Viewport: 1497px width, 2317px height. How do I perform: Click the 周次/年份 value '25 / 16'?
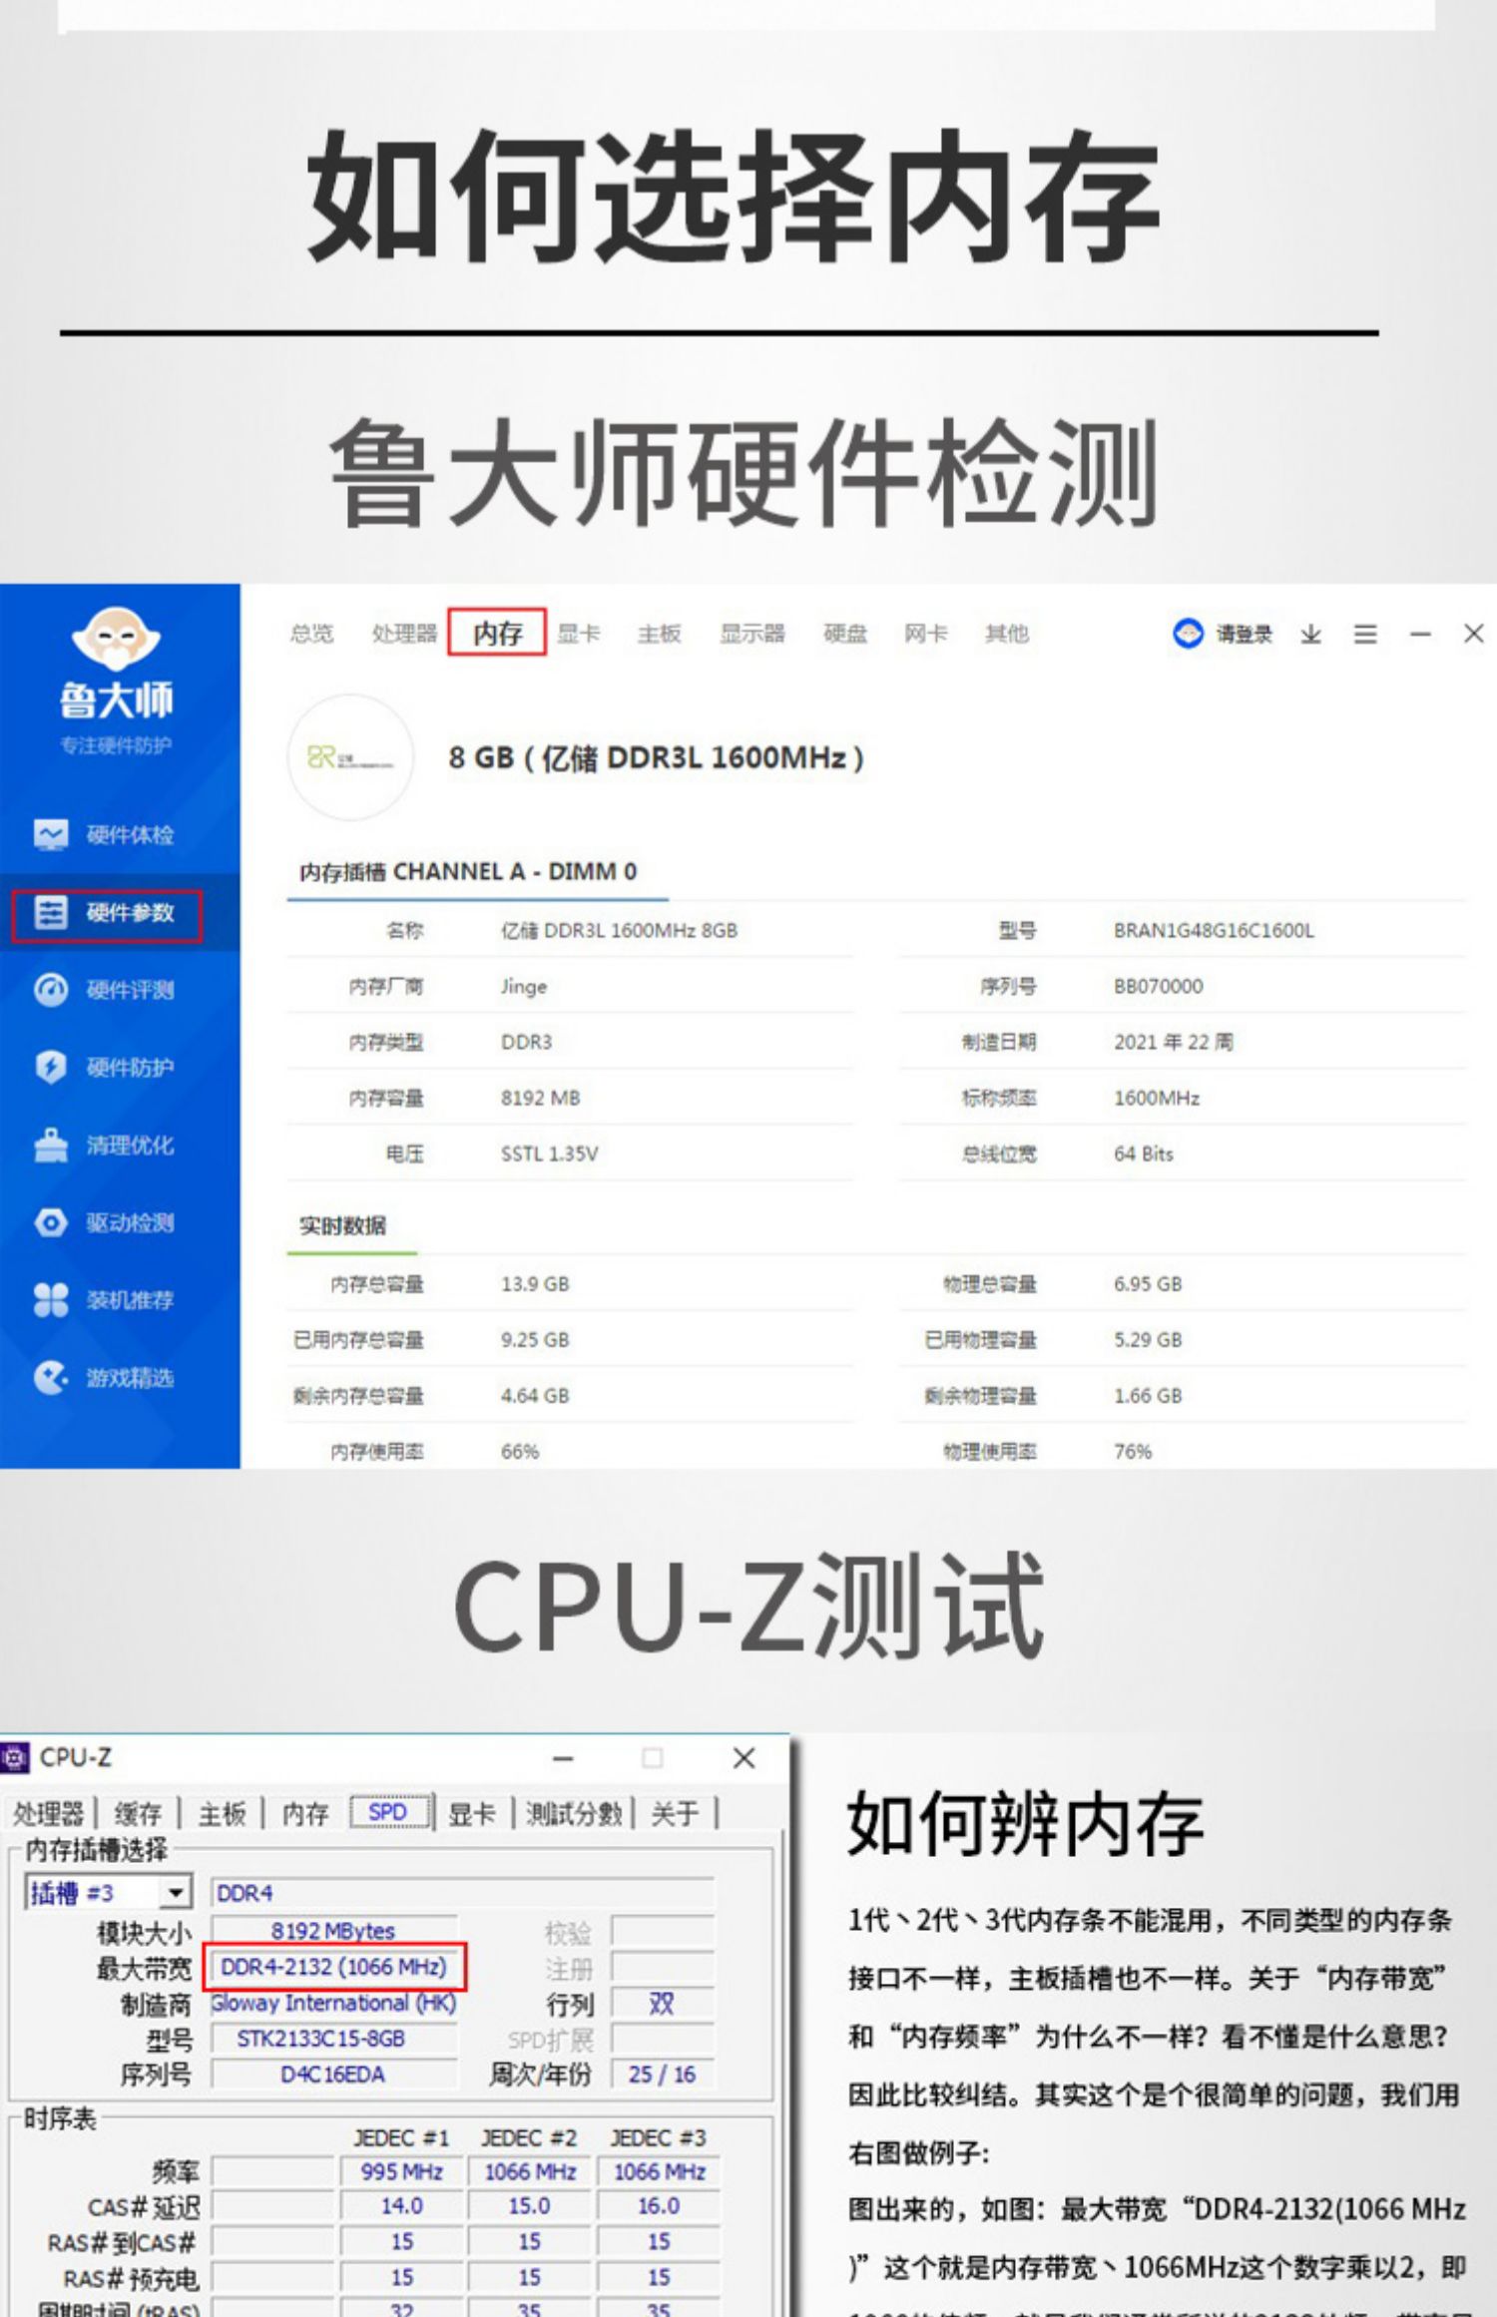[663, 2075]
